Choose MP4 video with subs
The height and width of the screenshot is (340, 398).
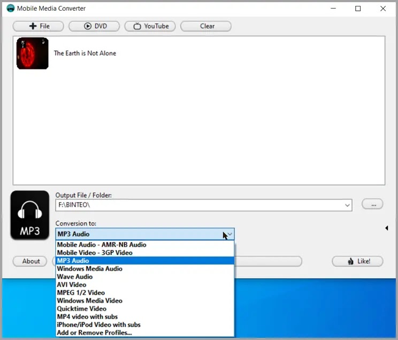[145, 316]
